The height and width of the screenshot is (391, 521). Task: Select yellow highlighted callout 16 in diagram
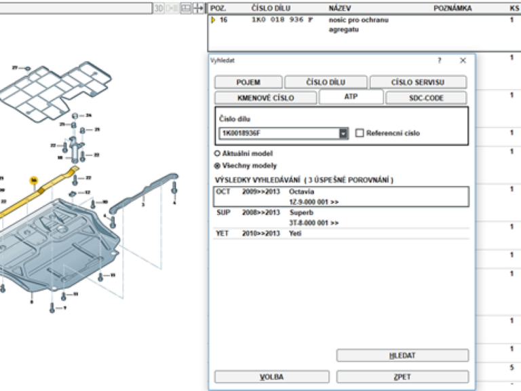[x=33, y=180]
